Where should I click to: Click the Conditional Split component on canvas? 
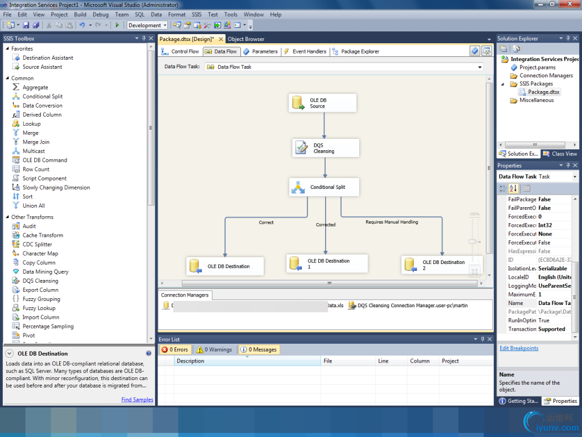(x=324, y=187)
